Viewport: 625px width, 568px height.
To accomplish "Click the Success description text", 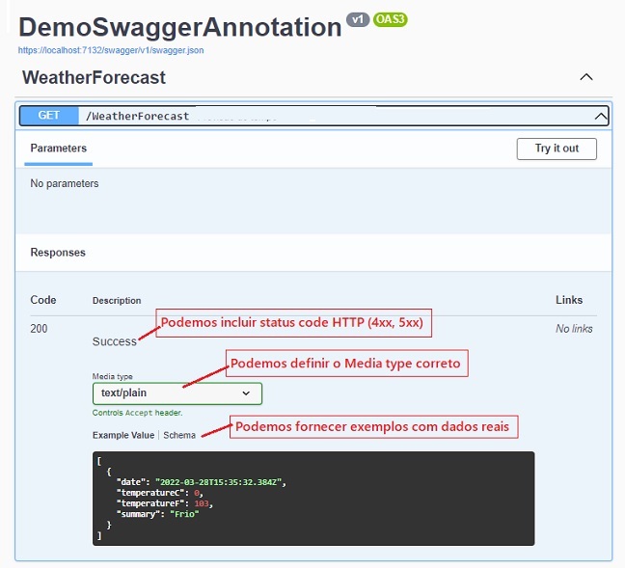I will 115,341.
